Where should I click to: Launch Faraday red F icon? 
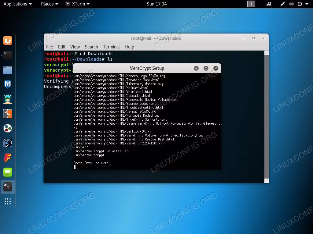(8, 158)
